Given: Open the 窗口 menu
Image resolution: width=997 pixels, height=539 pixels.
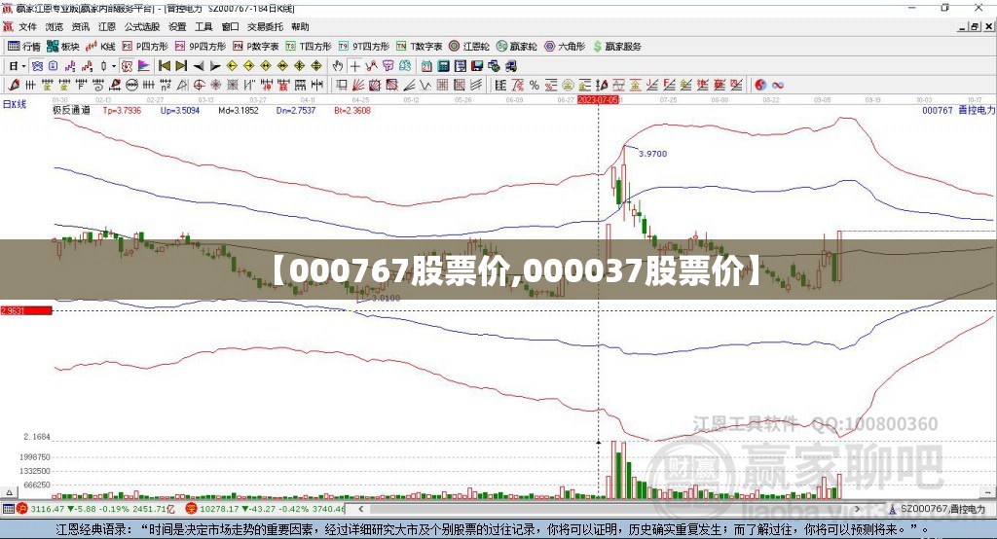Looking at the screenshot, I should (x=230, y=26).
